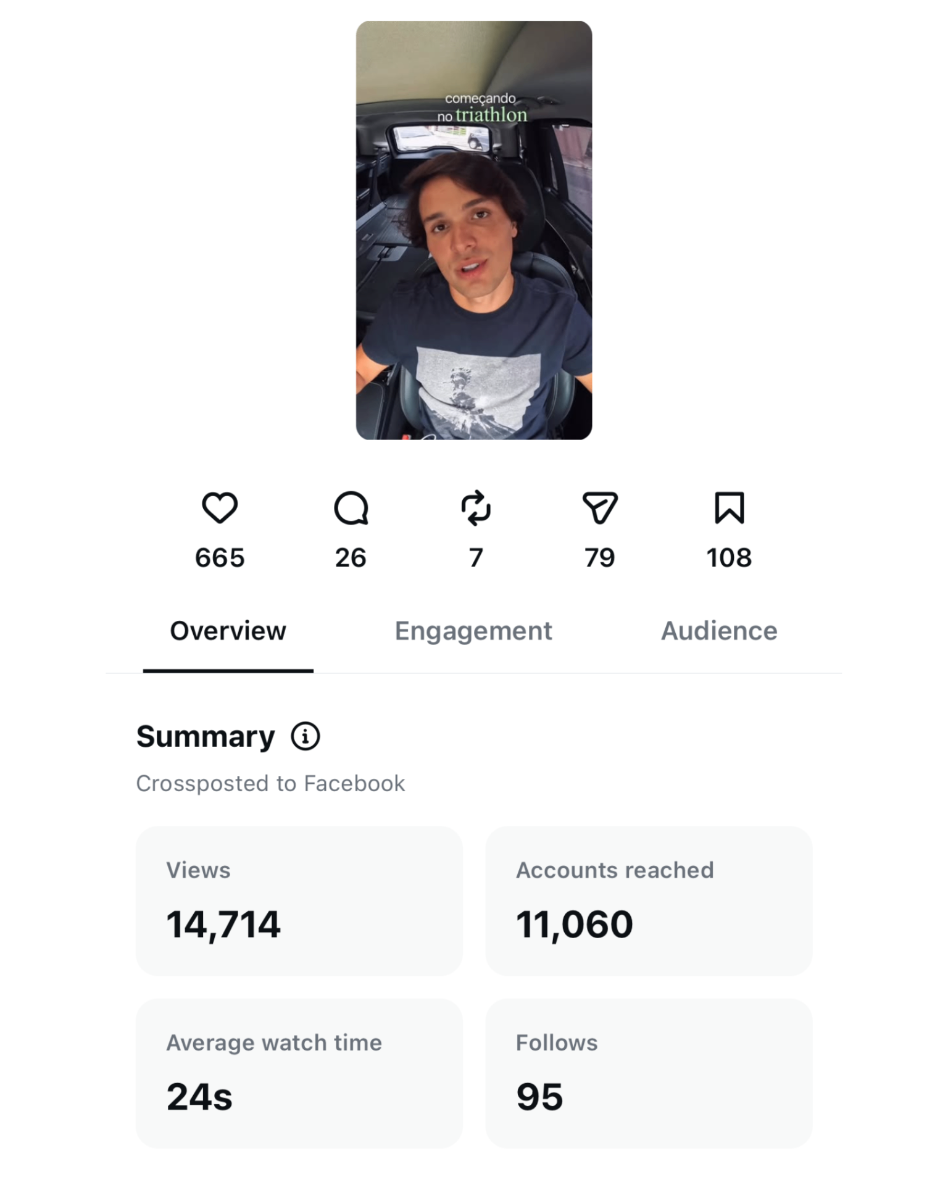This screenshot has width=948, height=1185.
Task: Tap the heart likes icon
Action: point(220,507)
